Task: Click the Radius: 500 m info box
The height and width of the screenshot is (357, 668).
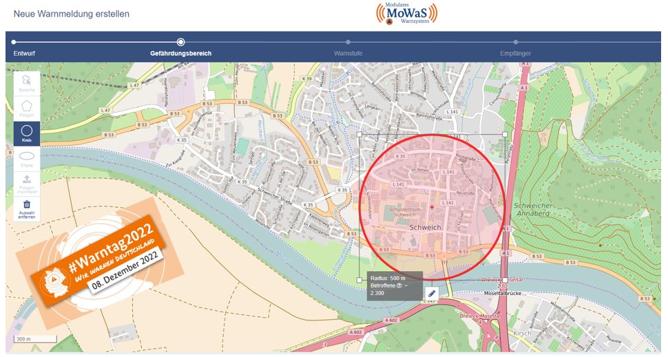Action: [395, 286]
